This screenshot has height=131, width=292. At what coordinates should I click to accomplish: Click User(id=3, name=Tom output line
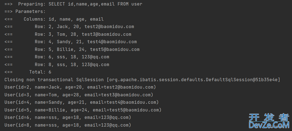click(x=79, y=95)
